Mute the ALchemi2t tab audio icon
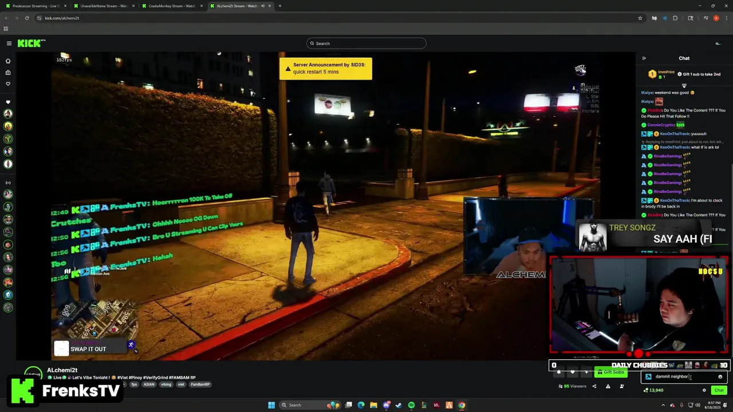 263,6
